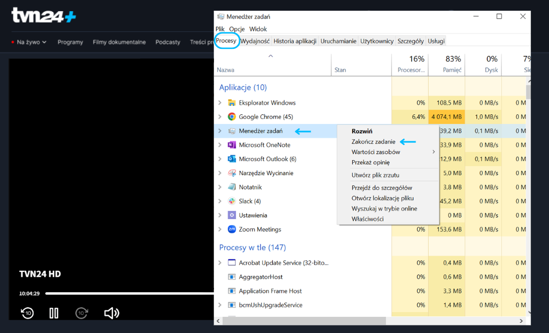549x333 pixels.
Task: Click the Application Frame Host icon
Action: pos(232,291)
